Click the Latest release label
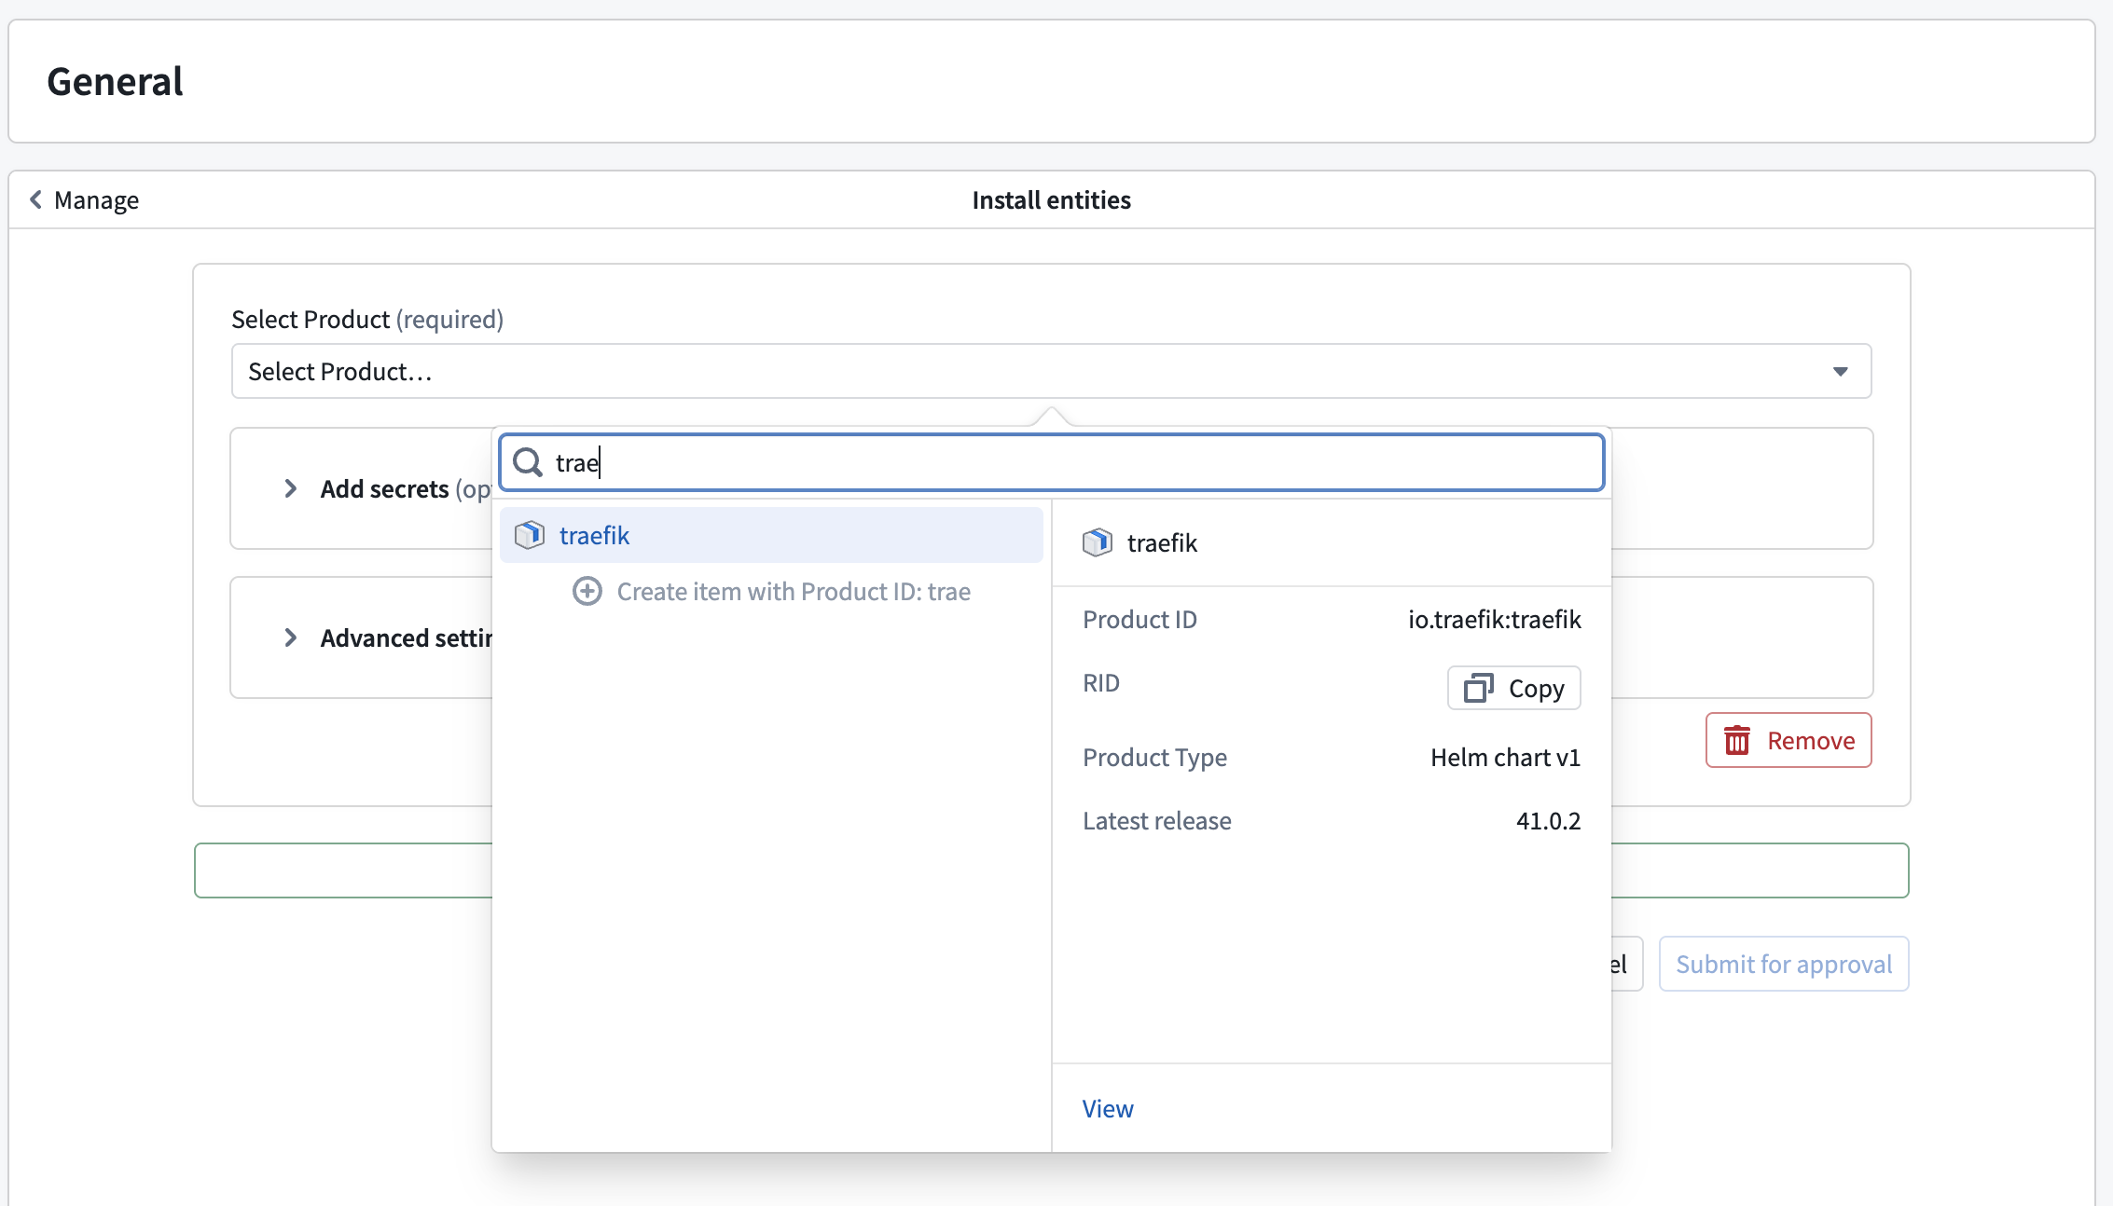The width and height of the screenshot is (2113, 1206). (1156, 820)
